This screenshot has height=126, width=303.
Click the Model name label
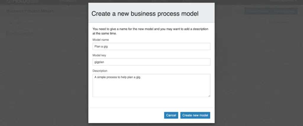coord(101,40)
